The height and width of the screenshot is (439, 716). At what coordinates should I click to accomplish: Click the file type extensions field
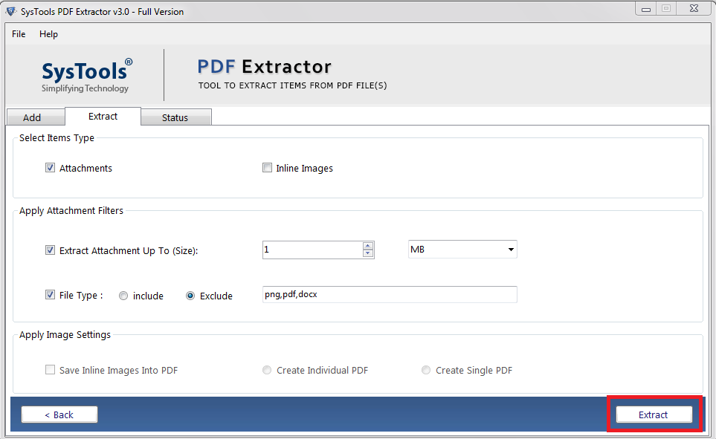point(390,294)
